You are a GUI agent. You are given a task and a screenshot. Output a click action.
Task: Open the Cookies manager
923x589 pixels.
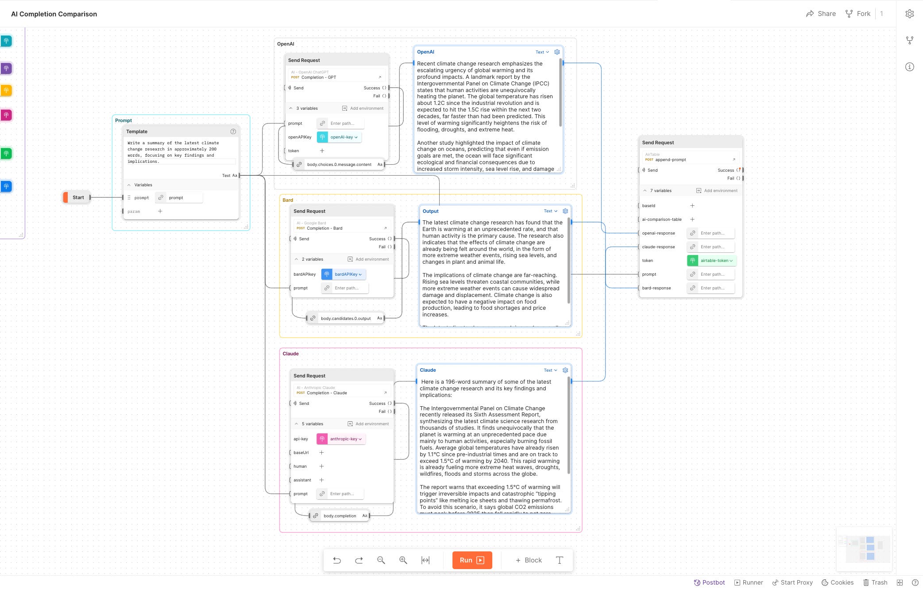(x=837, y=582)
